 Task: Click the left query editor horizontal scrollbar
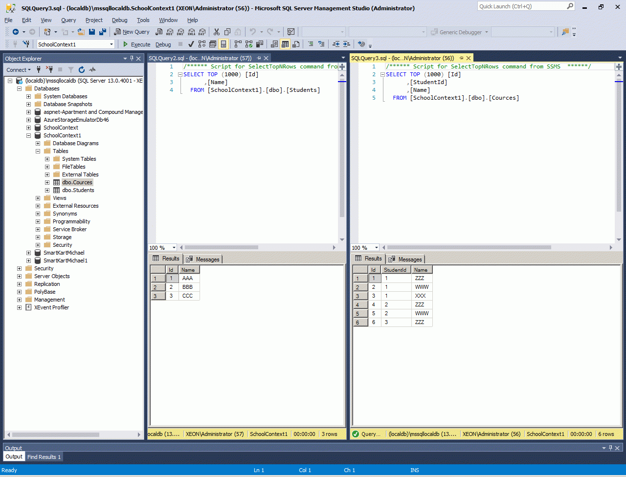click(x=221, y=248)
